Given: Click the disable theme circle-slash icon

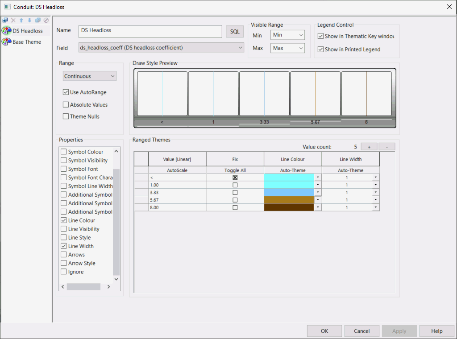Looking at the screenshot, I should tap(46, 20).
